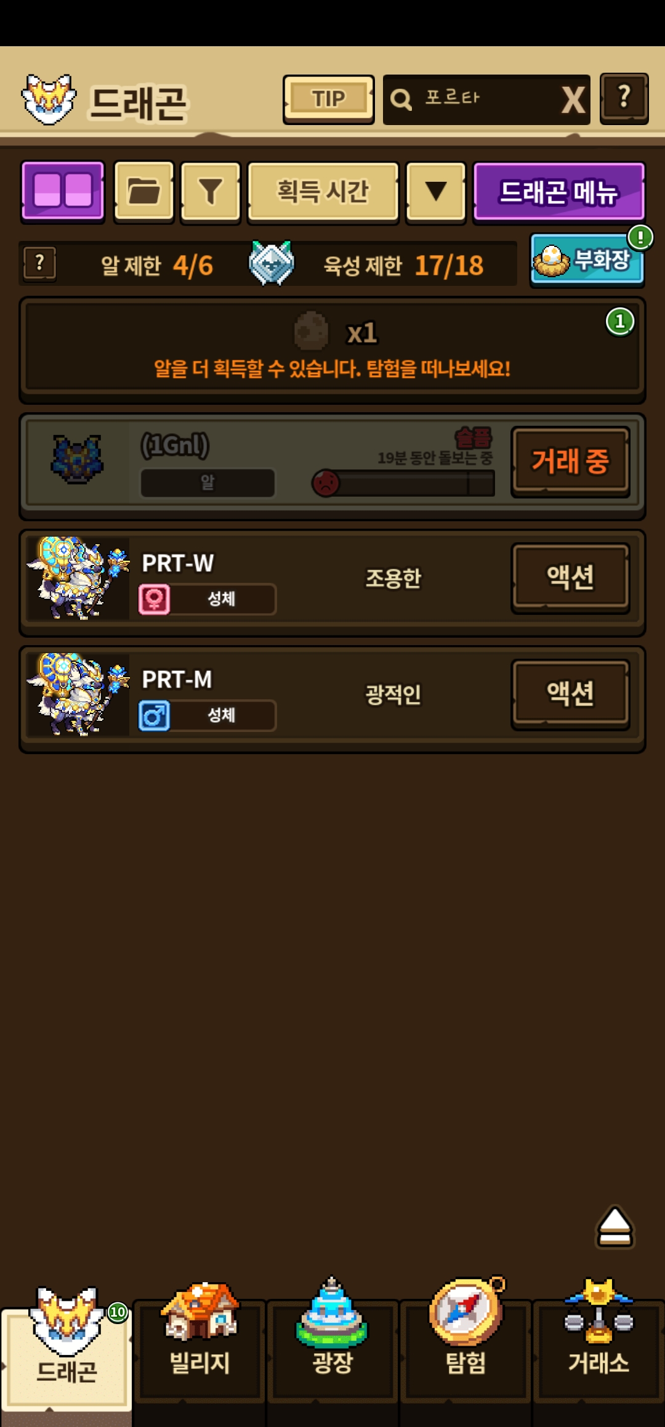Click the scroll-to-top eject arrow icon
Screen dimensions: 665x1427
tap(615, 1227)
